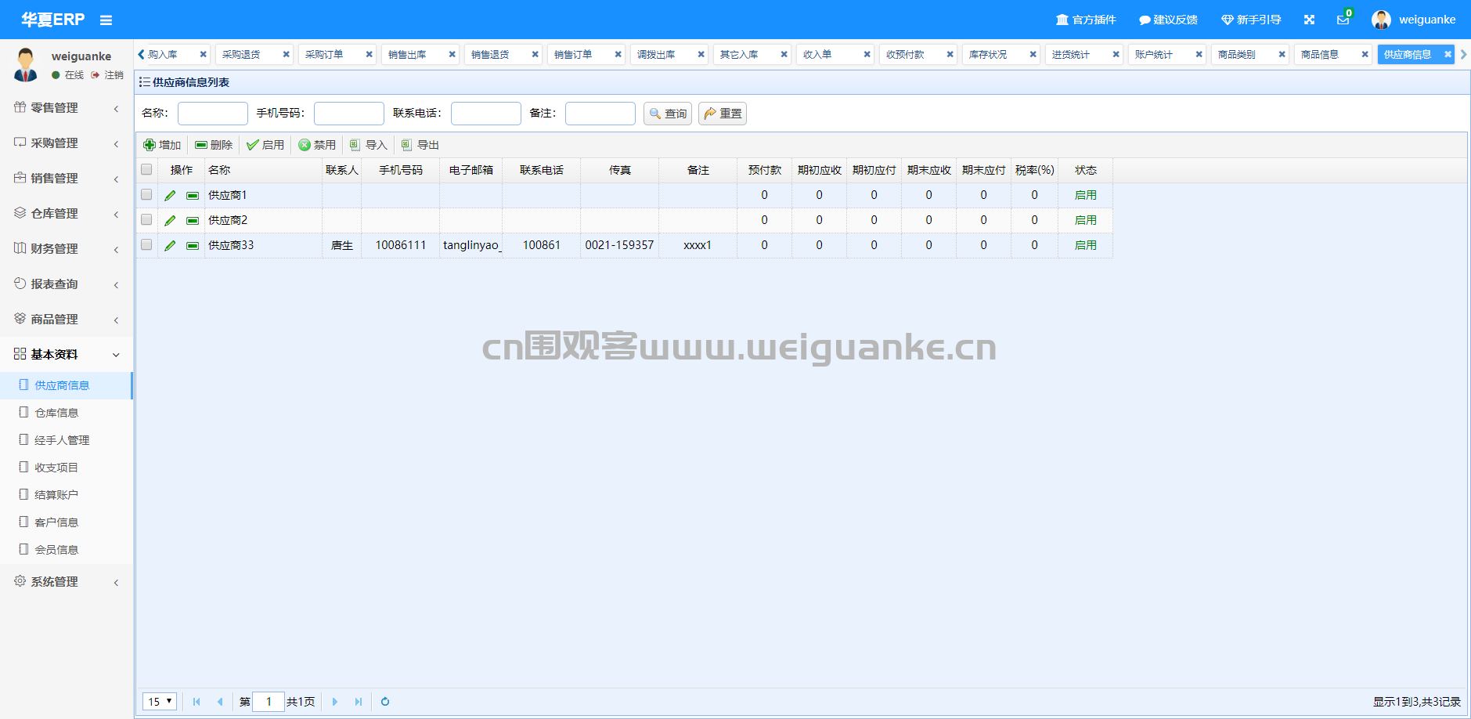Viewport: 1471px width, 719px height.
Task: Open 客户信息 in the sidebar
Action: click(56, 522)
